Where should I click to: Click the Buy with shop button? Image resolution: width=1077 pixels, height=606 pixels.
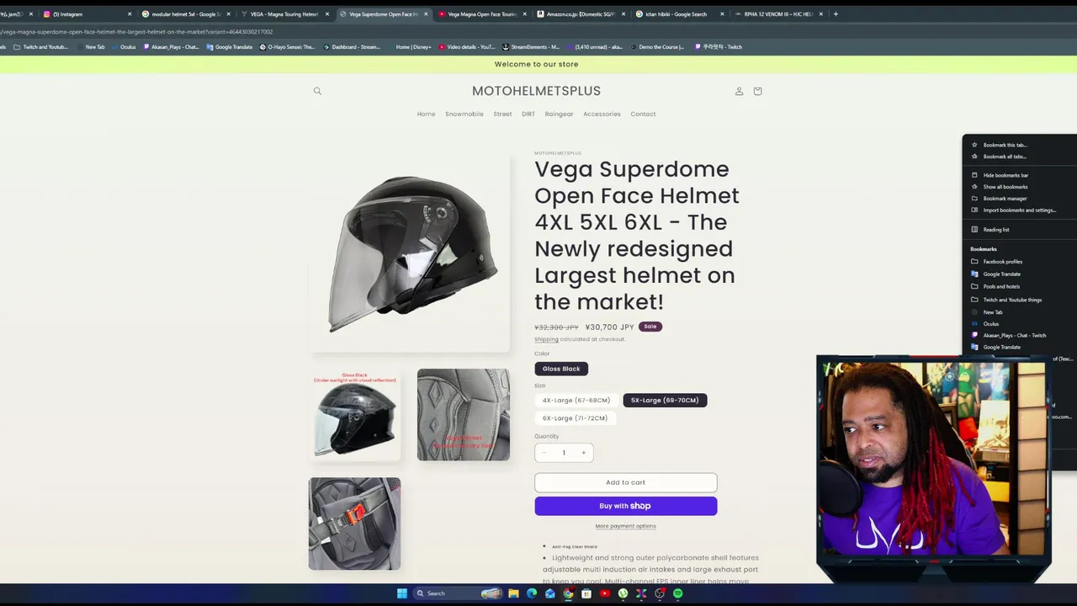click(x=625, y=506)
